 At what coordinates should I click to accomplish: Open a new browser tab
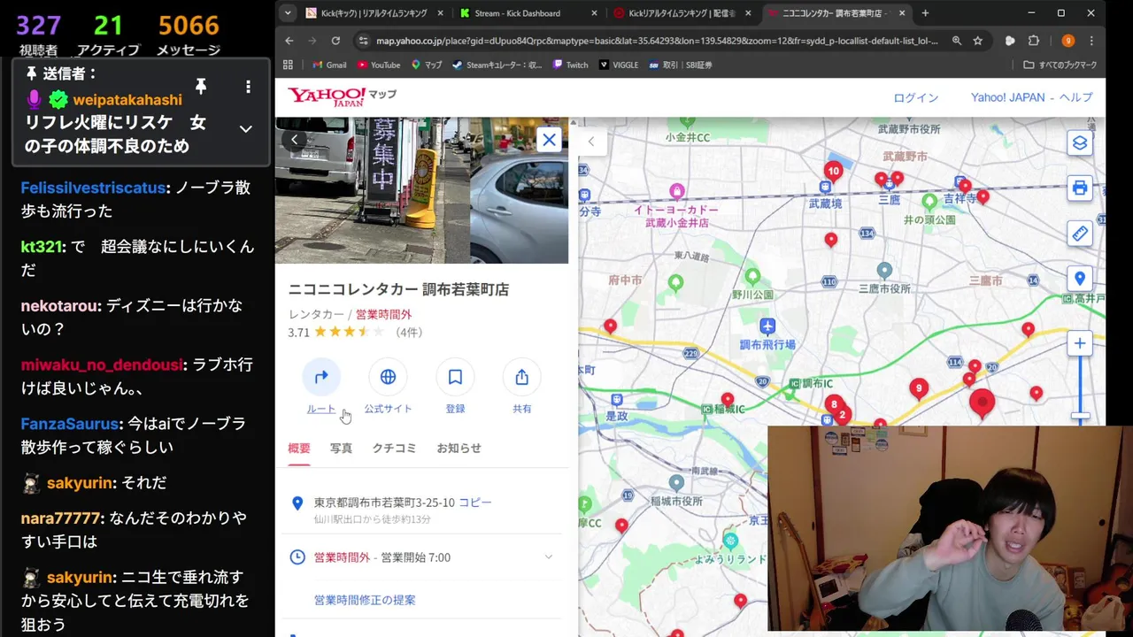click(925, 13)
